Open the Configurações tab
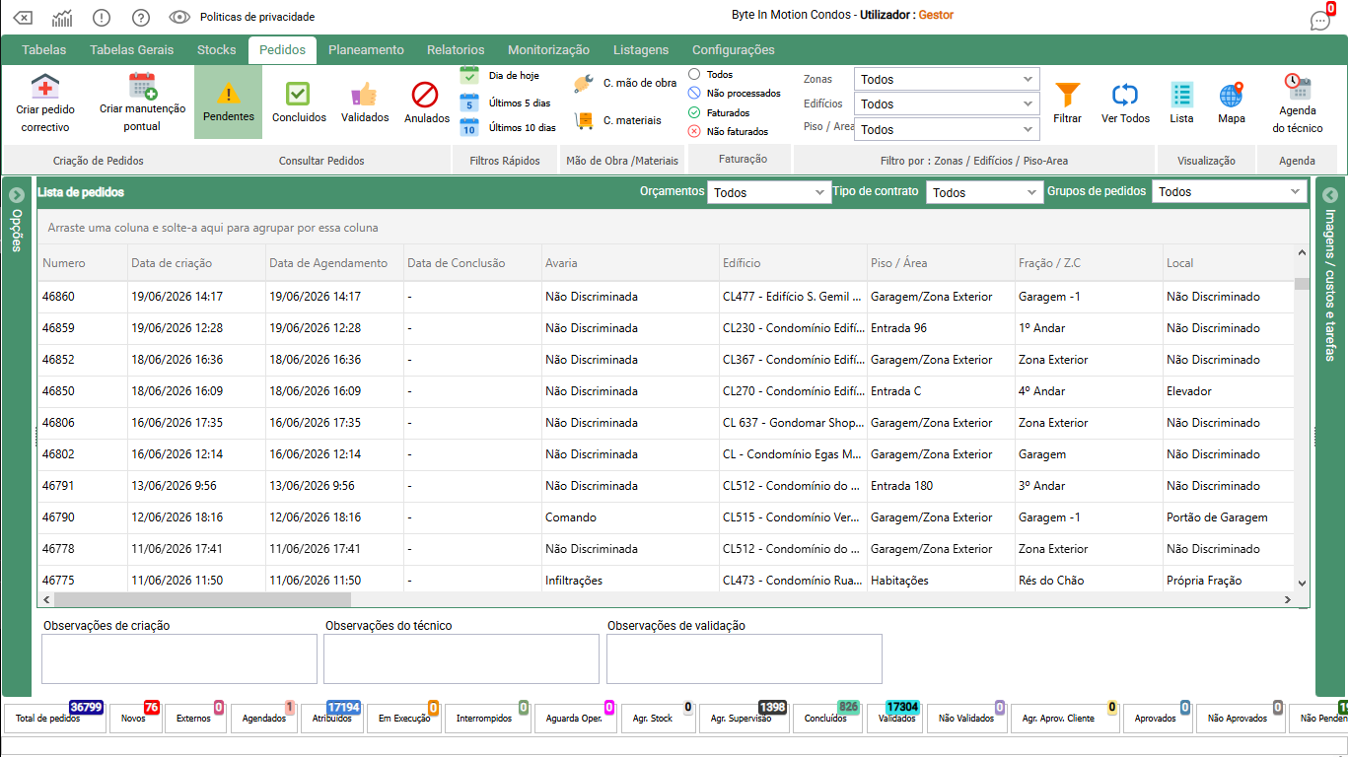Image resolution: width=1348 pixels, height=757 pixels. (734, 50)
